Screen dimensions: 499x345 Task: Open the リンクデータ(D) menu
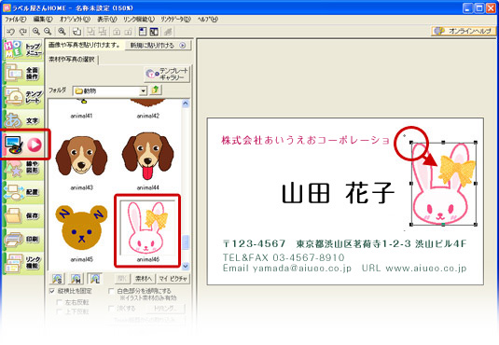pos(175,20)
